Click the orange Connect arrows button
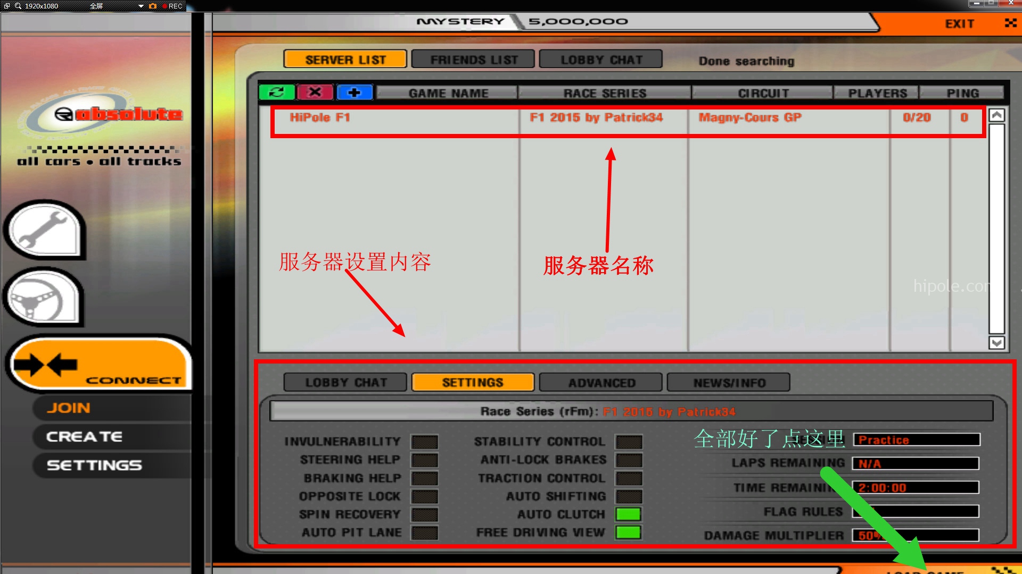Viewport: 1022px width, 574px height. pos(100,364)
